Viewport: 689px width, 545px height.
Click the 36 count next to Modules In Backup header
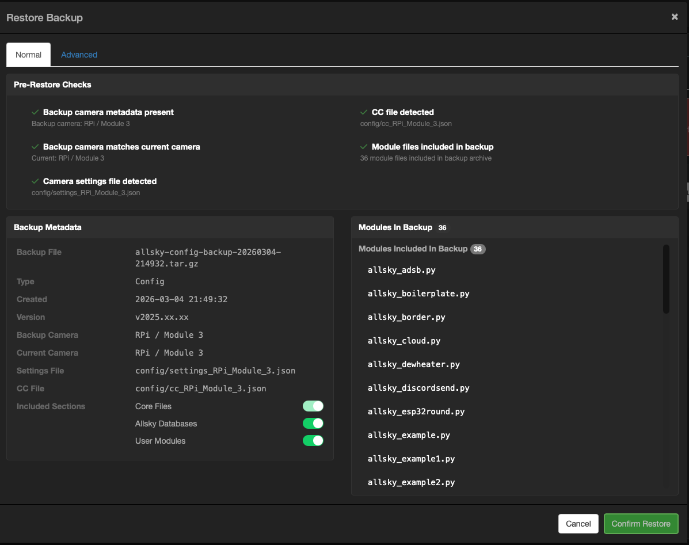click(442, 227)
